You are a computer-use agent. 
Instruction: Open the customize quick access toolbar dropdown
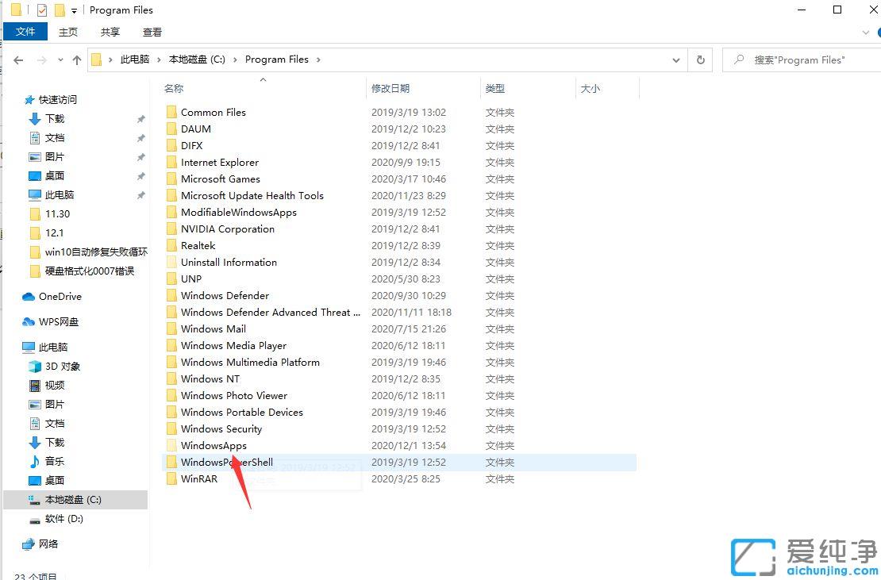pos(74,10)
